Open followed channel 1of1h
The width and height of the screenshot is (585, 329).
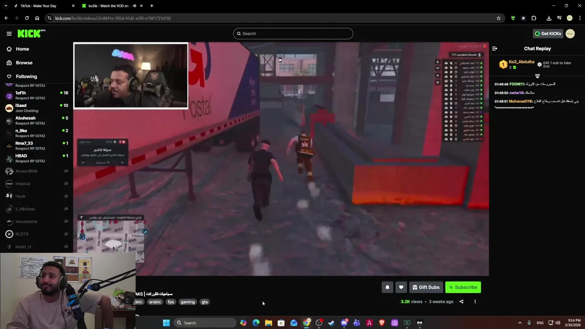(x=37, y=95)
